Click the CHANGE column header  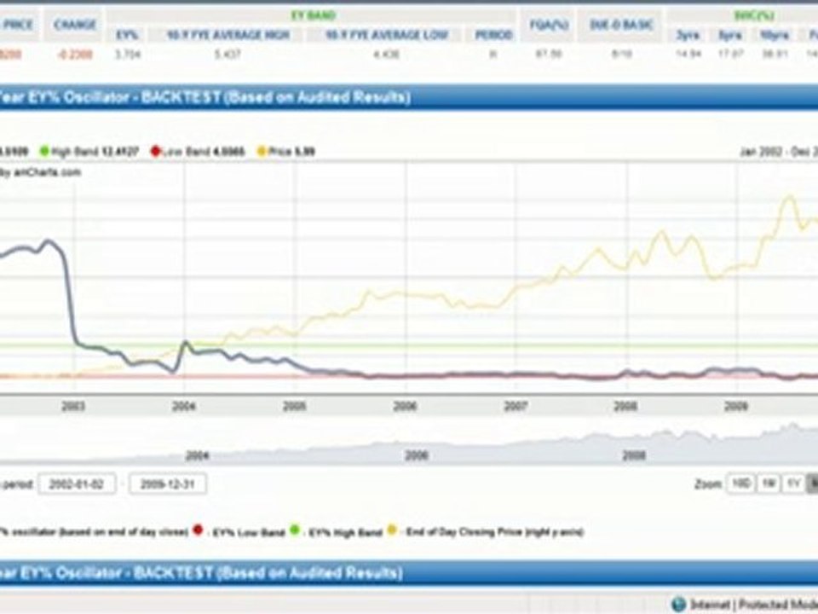pyautogui.click(x=75, y=25)
